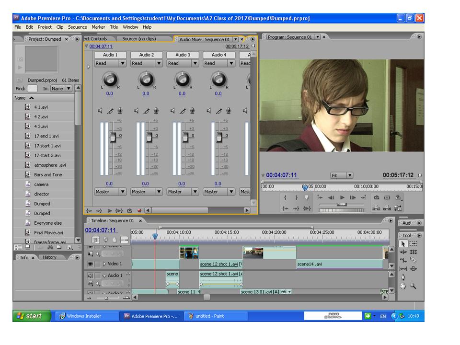Enable recording on Audio 1 mixer channel
Image resolution: width=460 pixels, height=345 pixels.
[x=120, y=111]
